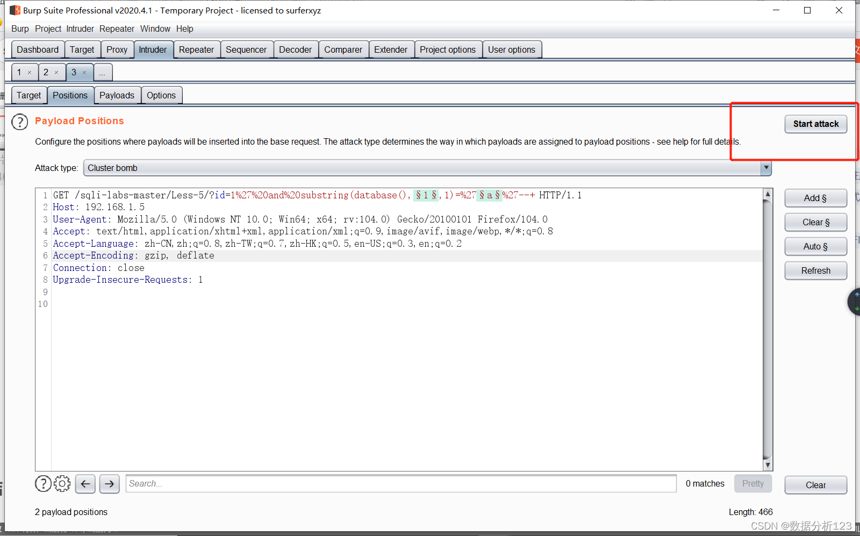Click the Accept-Encoding: gzip, deflate line
The image size is (860, 536).
(x=133, y=255)
